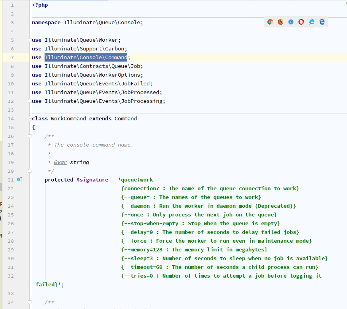
Task: Click the wrapped text failed}';
Action: coord(50,284)
